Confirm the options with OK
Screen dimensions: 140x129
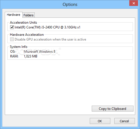click(x=100, y=121)
